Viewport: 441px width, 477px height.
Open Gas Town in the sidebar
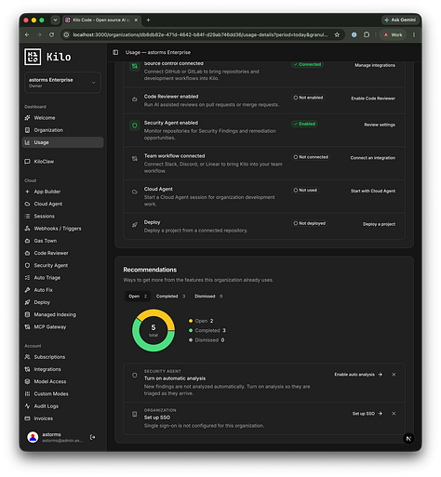point(62,241)
